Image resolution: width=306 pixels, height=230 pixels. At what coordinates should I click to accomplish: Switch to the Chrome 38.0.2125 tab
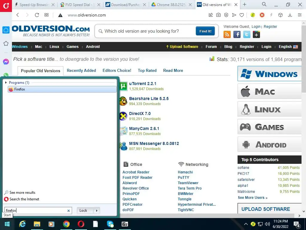[171, 5]
